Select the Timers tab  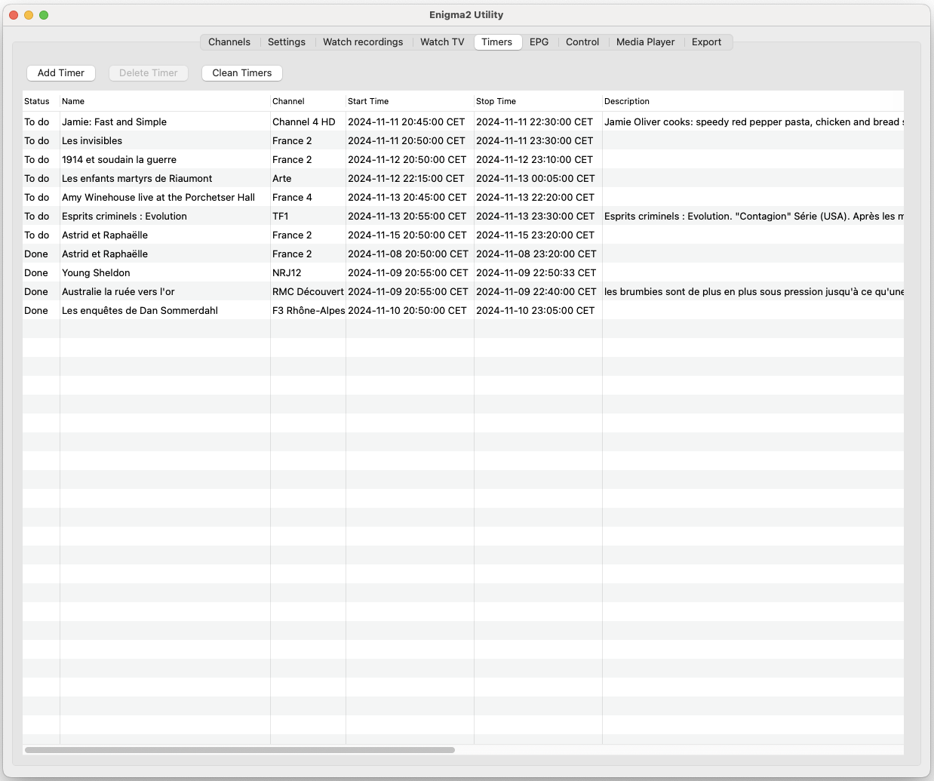[497, 42]
